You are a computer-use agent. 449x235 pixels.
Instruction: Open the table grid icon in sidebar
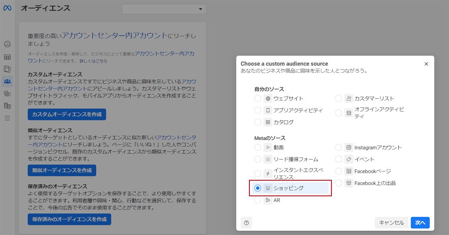7,57
